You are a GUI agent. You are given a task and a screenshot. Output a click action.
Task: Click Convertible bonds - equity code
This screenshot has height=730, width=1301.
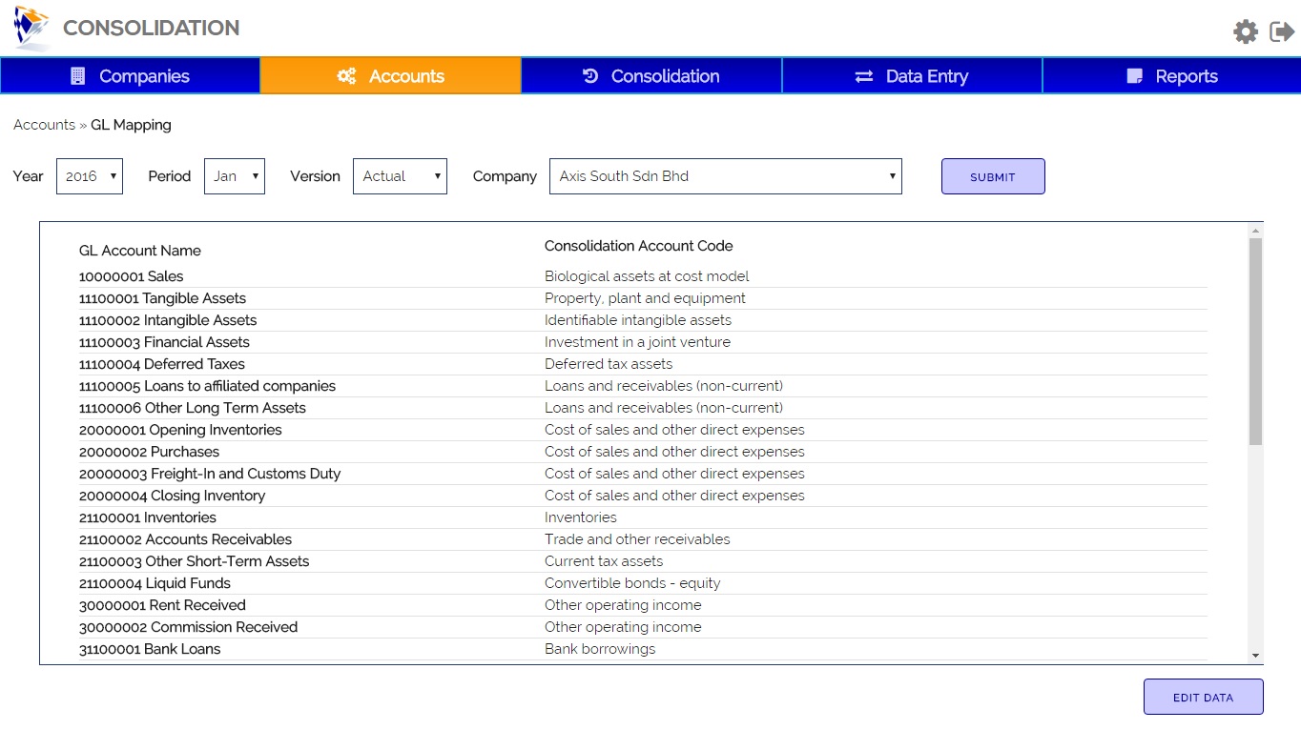point(632,583)
